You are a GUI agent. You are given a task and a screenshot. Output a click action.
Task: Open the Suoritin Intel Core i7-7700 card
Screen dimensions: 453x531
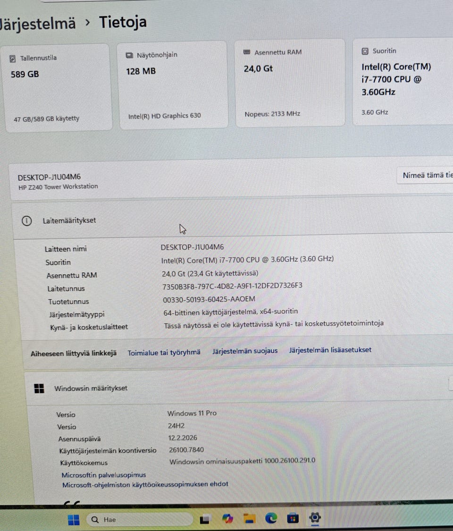pos(403,81)
